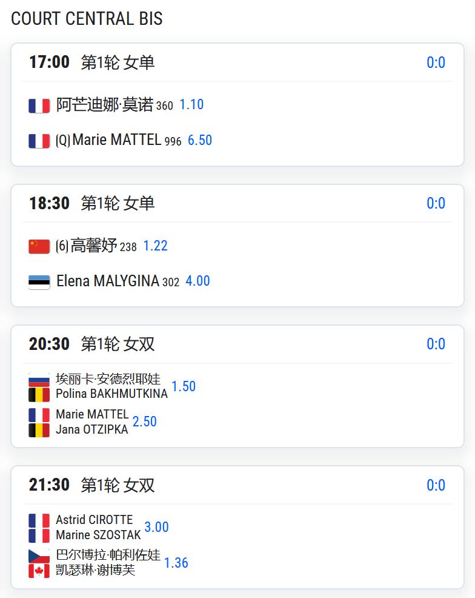Open the Astrid CIROTTE player name
The height and width of the screenshot is (598, 475).
95,519
